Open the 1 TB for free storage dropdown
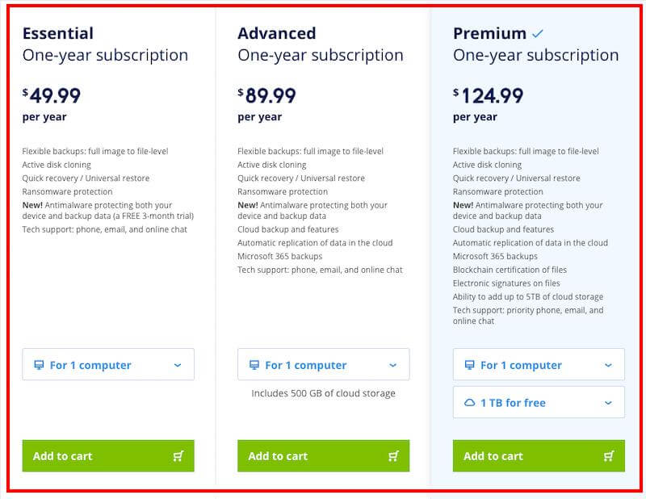646x499 pixels. coord(608,402)
